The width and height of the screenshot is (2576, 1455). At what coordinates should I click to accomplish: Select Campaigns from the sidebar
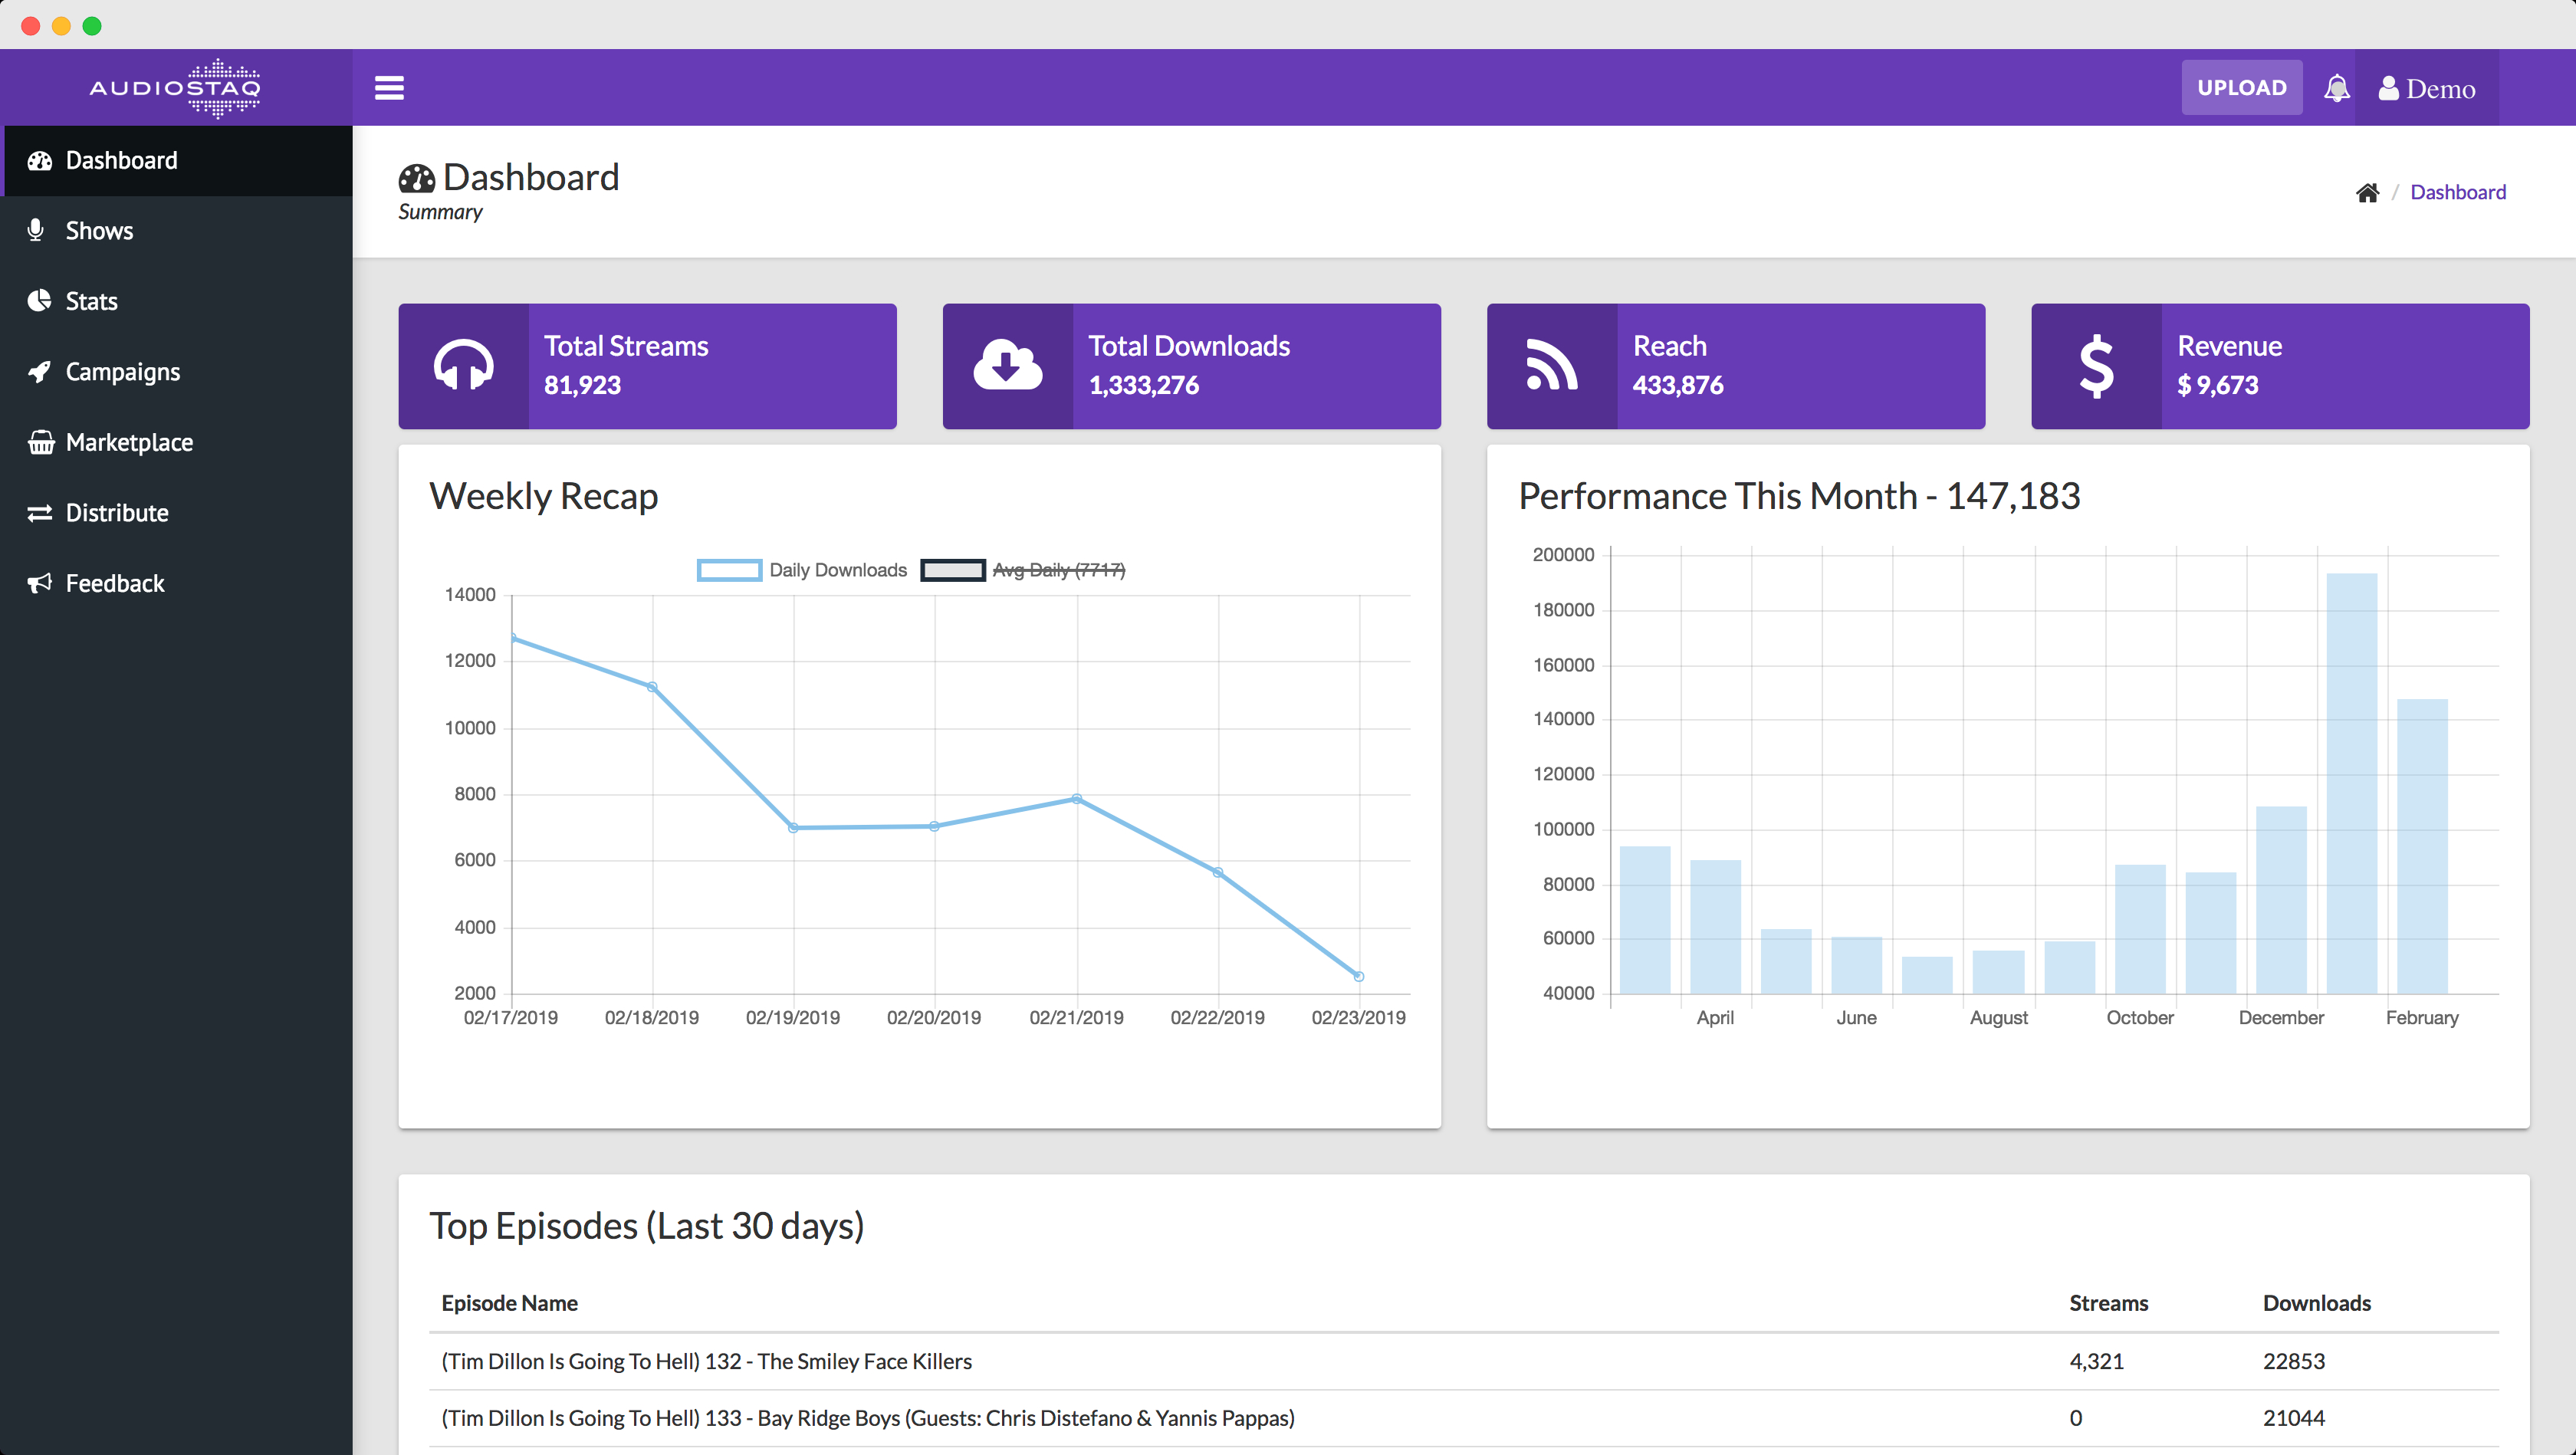point(122,372)
